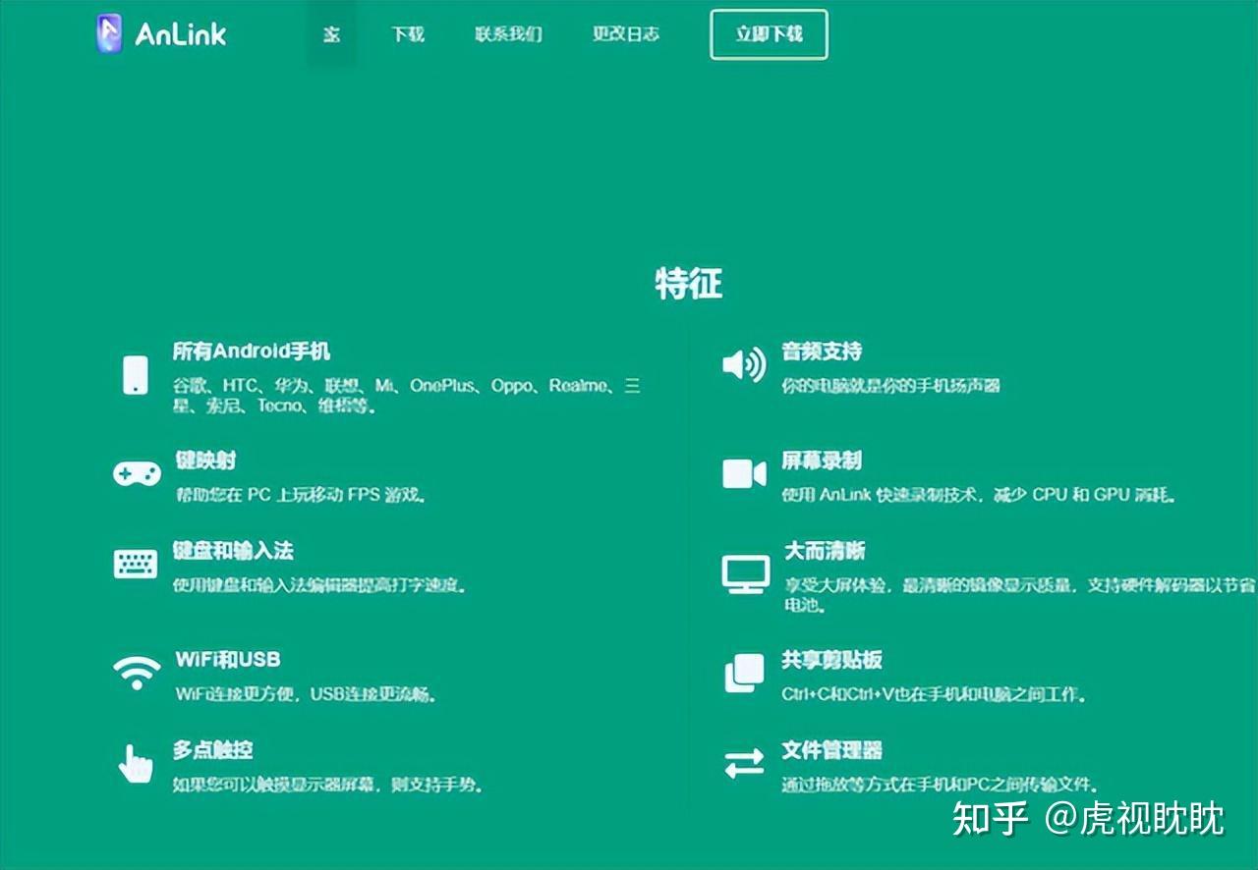Select the 键盘和输入法 heading
This screenshot has height=870, width=1258.
click(x=233, y=550)
